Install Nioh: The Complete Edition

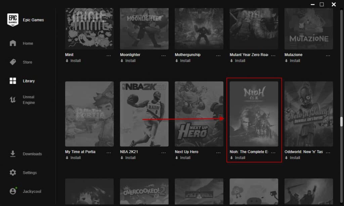(x=238, y=158)
